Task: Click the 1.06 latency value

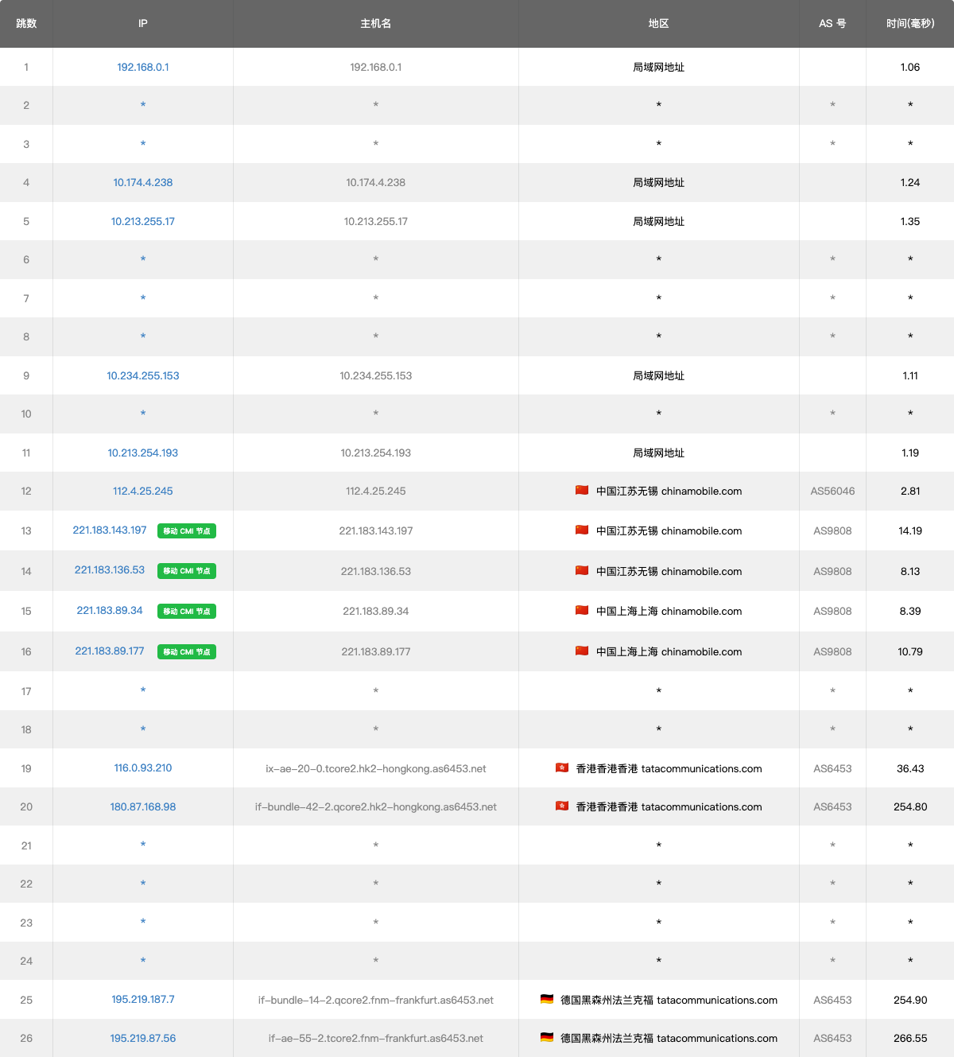Action: (x=910, y=67)
